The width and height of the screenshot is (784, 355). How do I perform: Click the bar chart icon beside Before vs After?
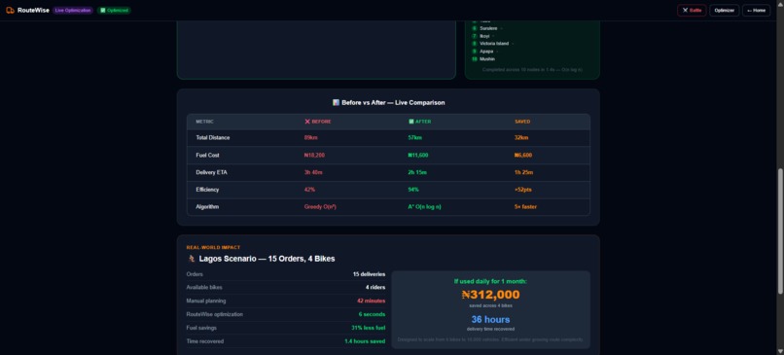(x=336, y=102)
